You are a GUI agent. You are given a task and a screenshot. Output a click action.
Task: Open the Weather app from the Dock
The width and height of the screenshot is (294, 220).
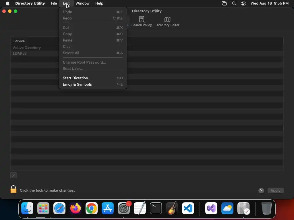227,208
